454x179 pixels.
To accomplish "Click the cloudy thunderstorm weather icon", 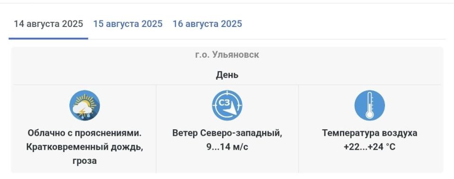I will click(85, 105).
